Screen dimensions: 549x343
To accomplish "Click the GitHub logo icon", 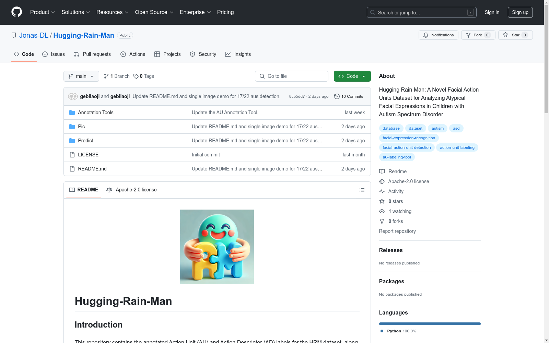I will (x=16, y=12).
